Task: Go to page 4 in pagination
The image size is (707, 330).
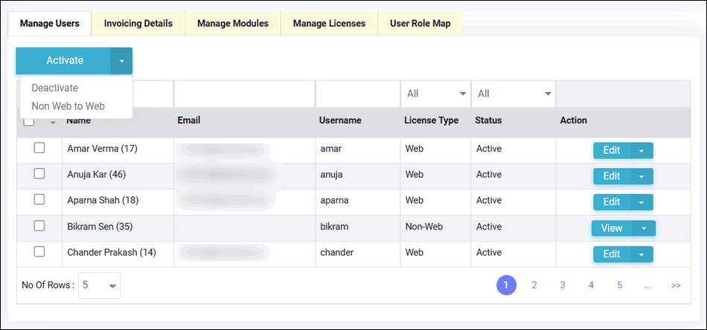Action: (x=591, y=285)
